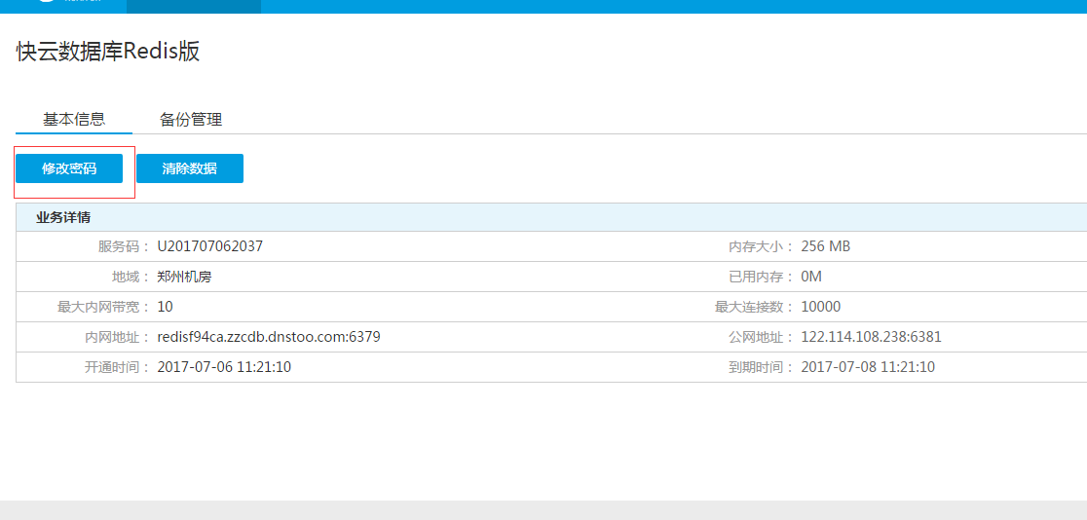Click the 已用内存 value 0M
This screenshot has height=520, width=1087.
(811, 277)
